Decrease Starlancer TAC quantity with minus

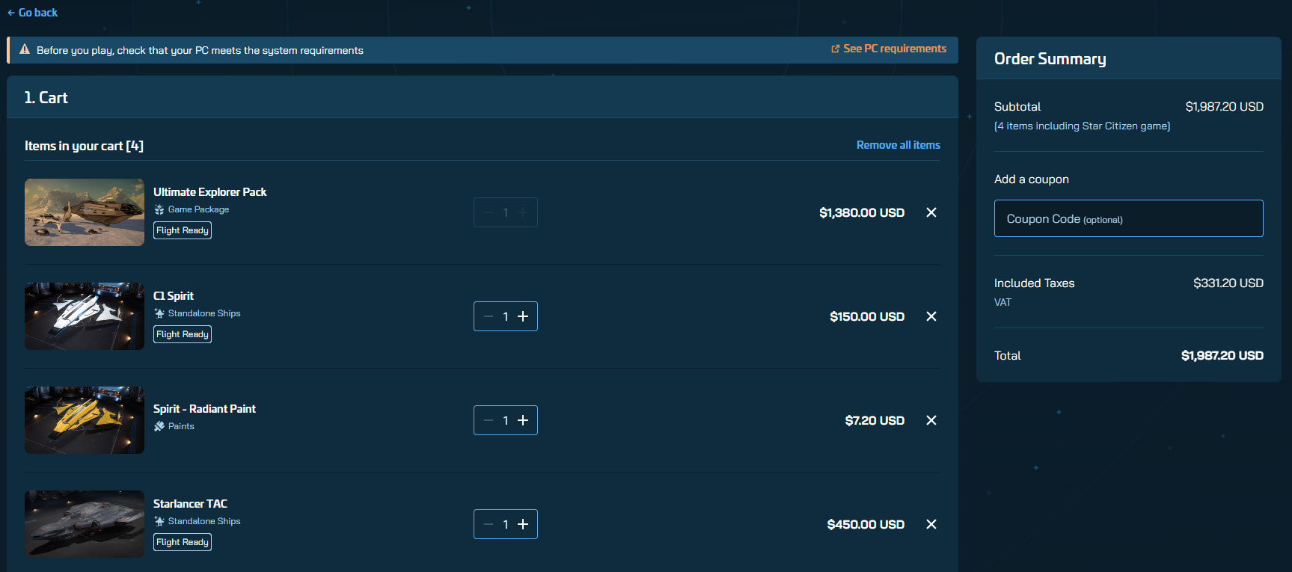coord(489,524)
